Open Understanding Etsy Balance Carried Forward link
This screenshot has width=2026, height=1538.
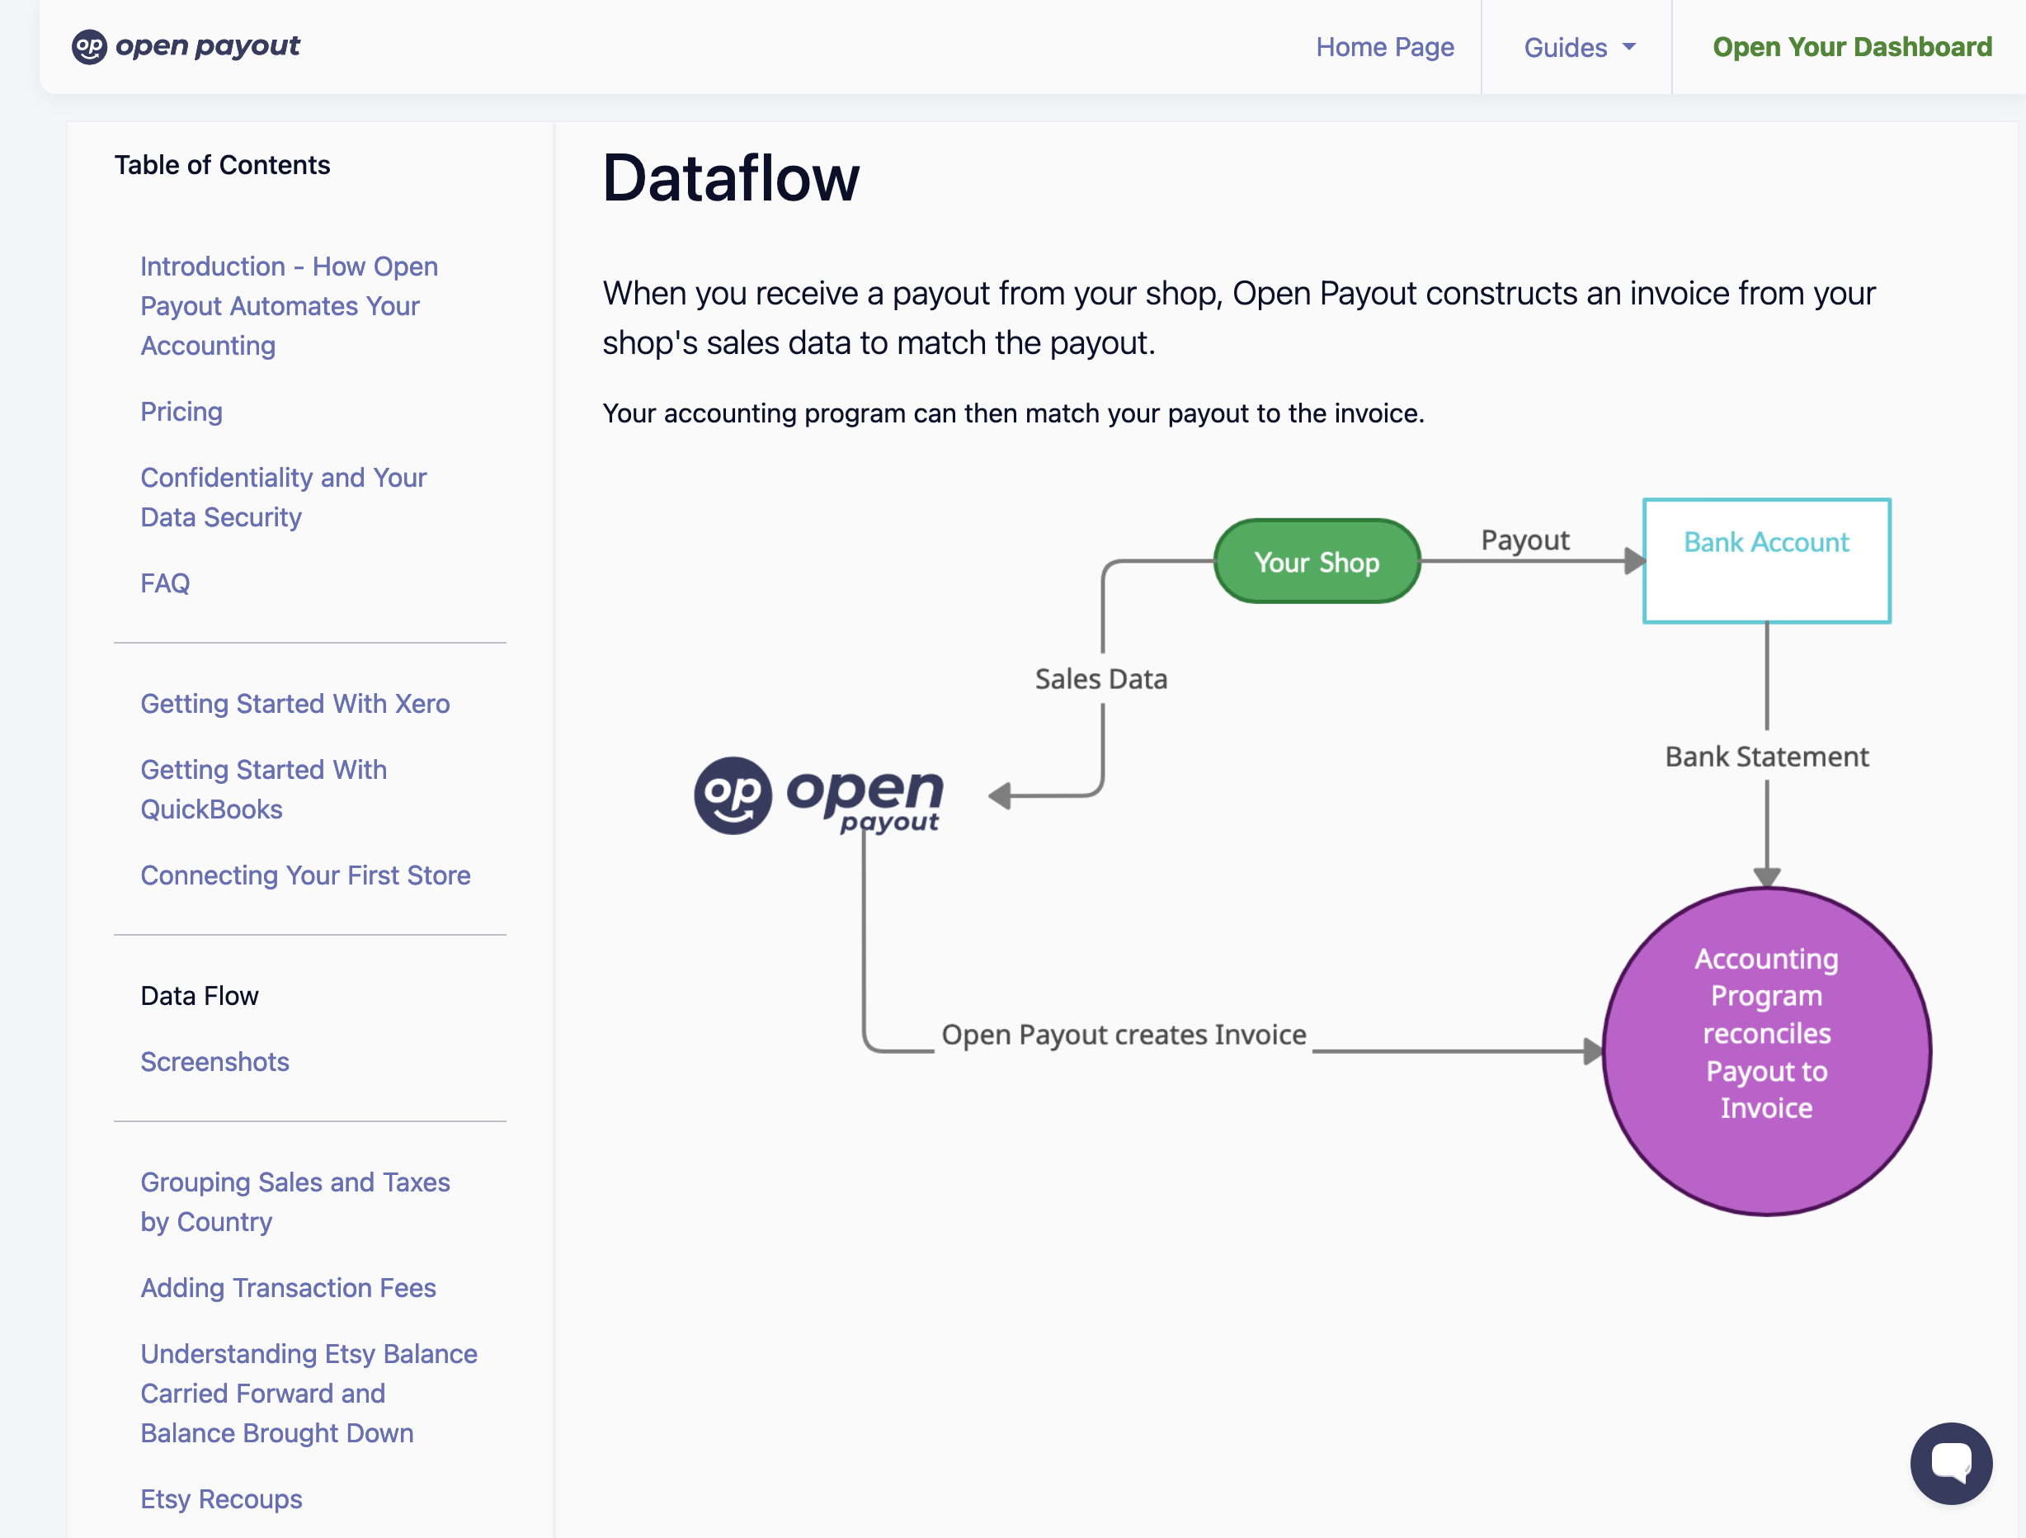[x=309, y=1394]
